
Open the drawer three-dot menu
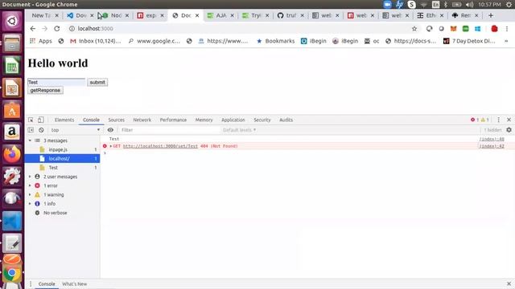click(x=31, y=283)
